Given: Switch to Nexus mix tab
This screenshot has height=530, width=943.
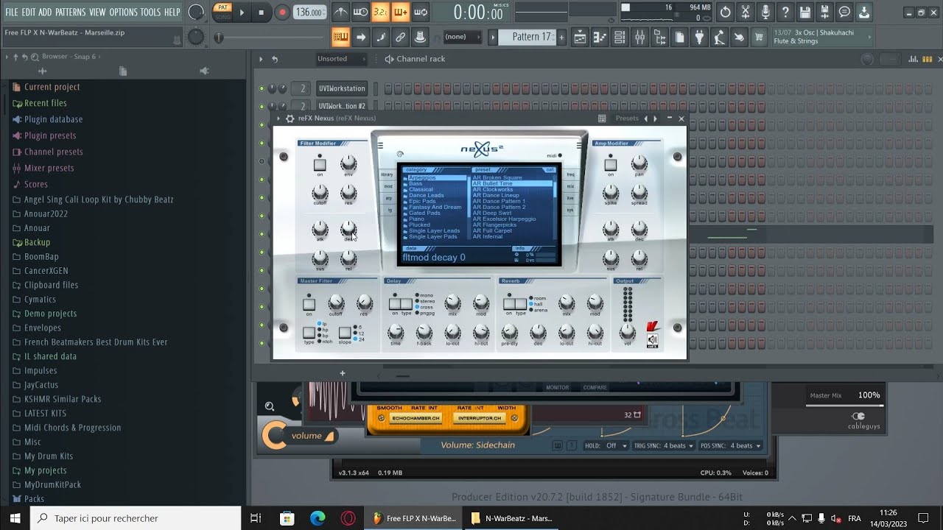Looking at the screenshot, I should (570, 186).
